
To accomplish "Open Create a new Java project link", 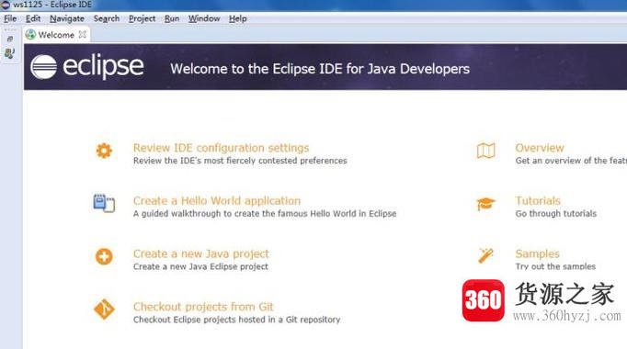I will point(201,253).
